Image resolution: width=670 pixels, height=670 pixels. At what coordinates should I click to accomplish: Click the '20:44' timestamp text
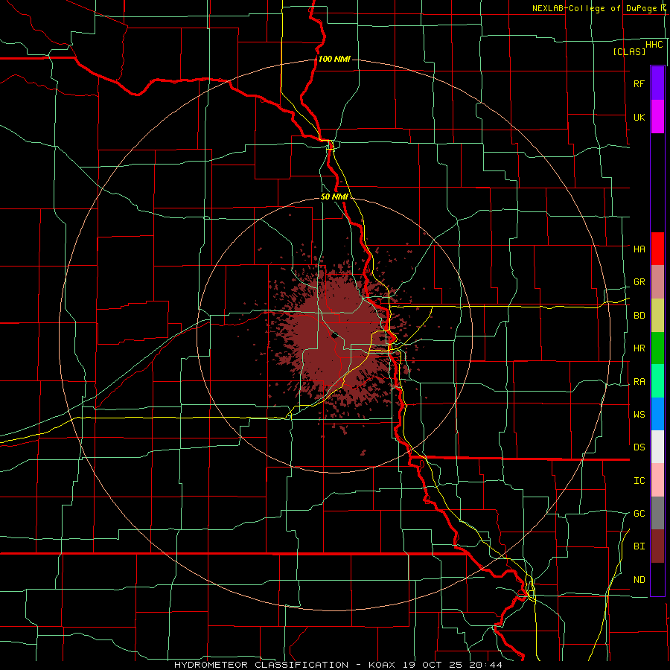tap(487, 665)
